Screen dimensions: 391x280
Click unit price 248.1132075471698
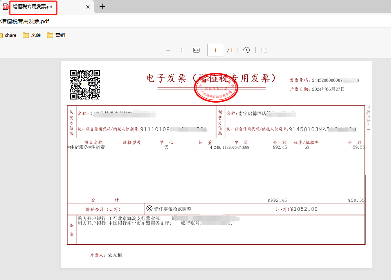[231, 148]
